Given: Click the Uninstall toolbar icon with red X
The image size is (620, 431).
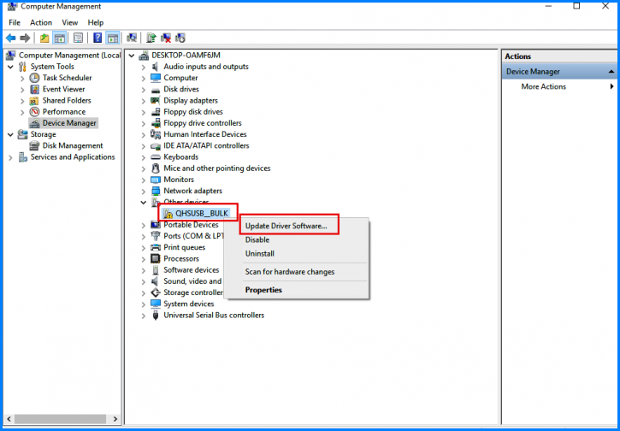Looking at the screenshot, I should click(166, 38).
